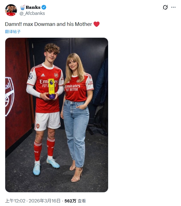This screenshot has height=206, width=181.
Task: Click the 562万 查看 view count
Action: coord(75,201)
